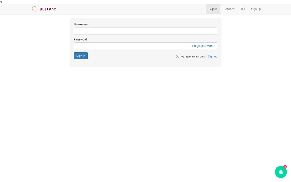291x182 pixels.
Task: Click the stray "> text at page top
Action: pyautogui.click(x=1, y=2)
